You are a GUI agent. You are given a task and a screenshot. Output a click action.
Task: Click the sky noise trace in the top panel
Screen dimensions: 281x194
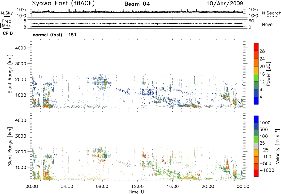(x=137, y=12)
